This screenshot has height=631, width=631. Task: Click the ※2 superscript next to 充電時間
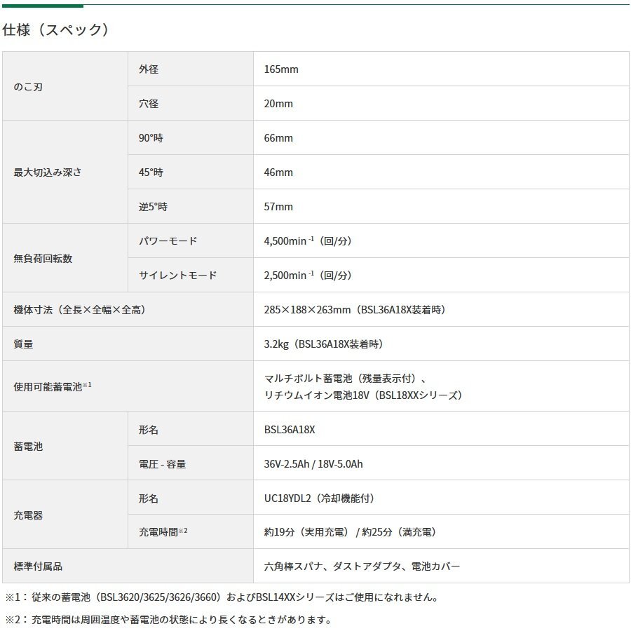pos(183,531)
